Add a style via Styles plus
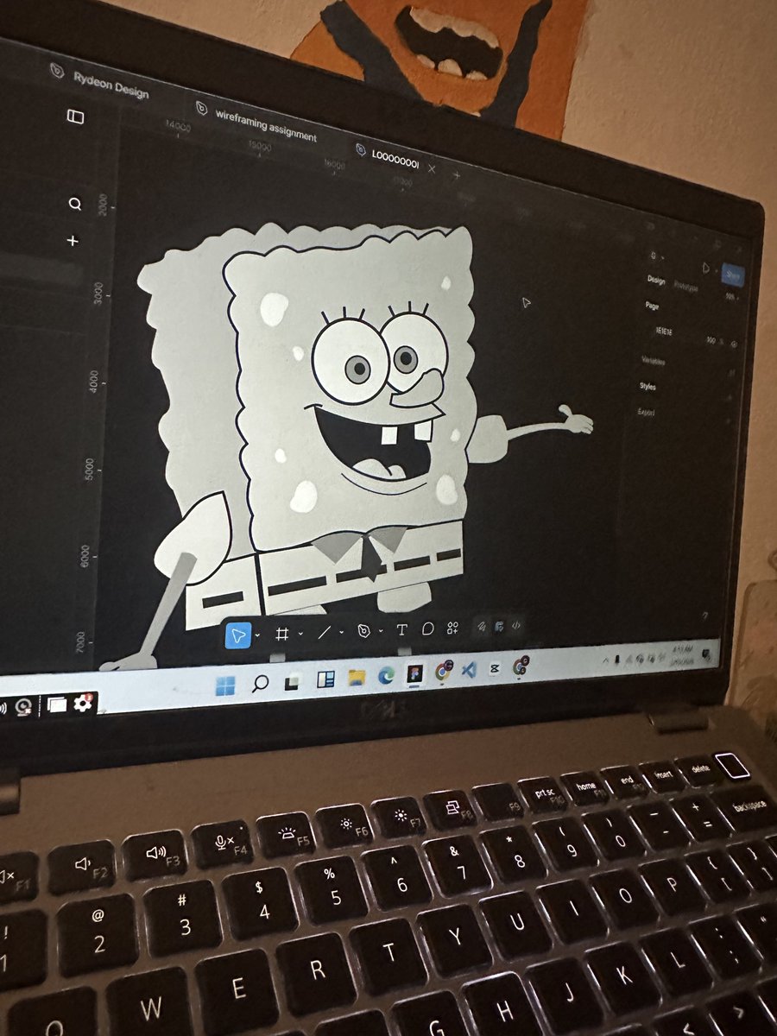The width and height of the screenshot is (777, 1036). (x=730, y=397)
